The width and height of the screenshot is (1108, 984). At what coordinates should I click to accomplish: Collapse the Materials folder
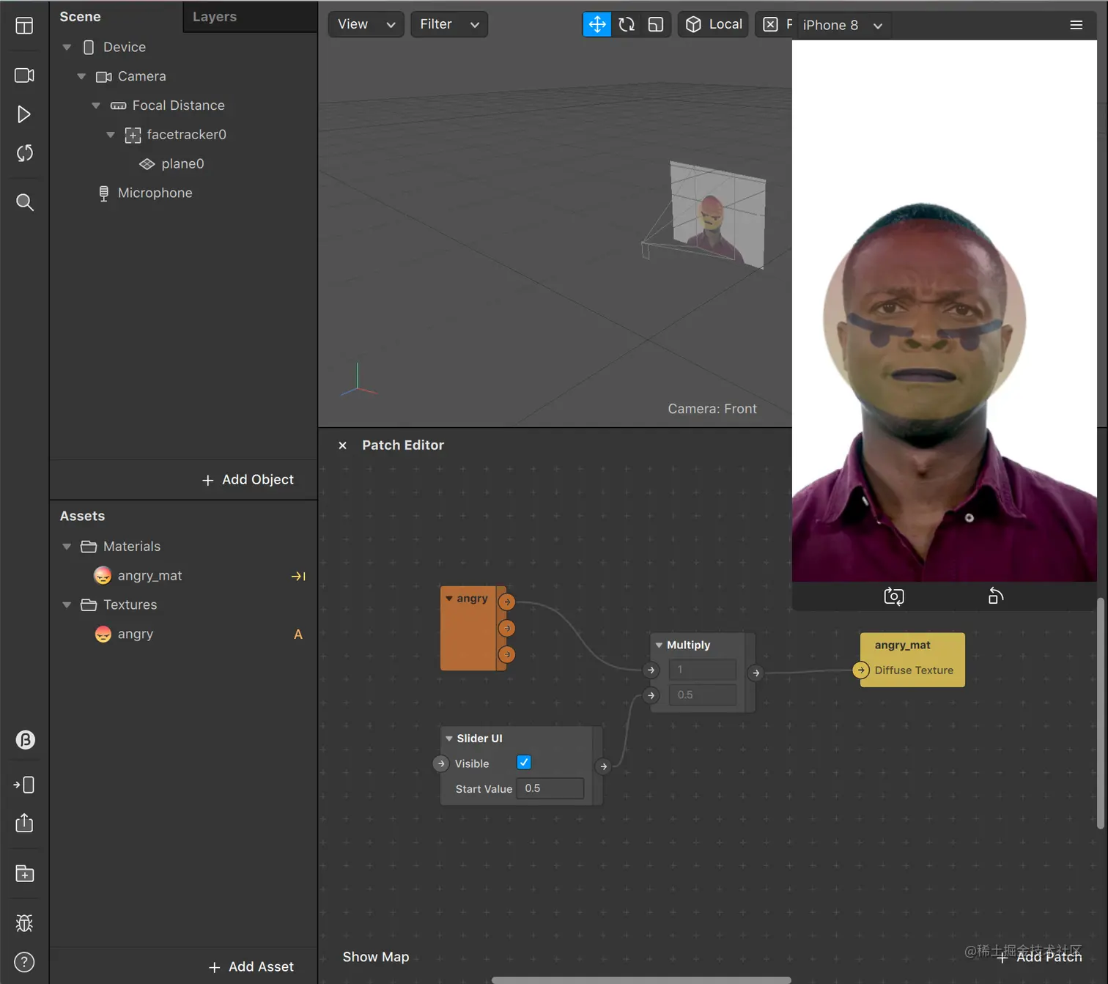(x=67, y=547)
